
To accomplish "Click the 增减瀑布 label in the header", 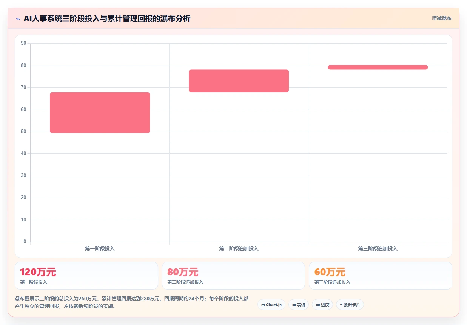I will point(441,18).
